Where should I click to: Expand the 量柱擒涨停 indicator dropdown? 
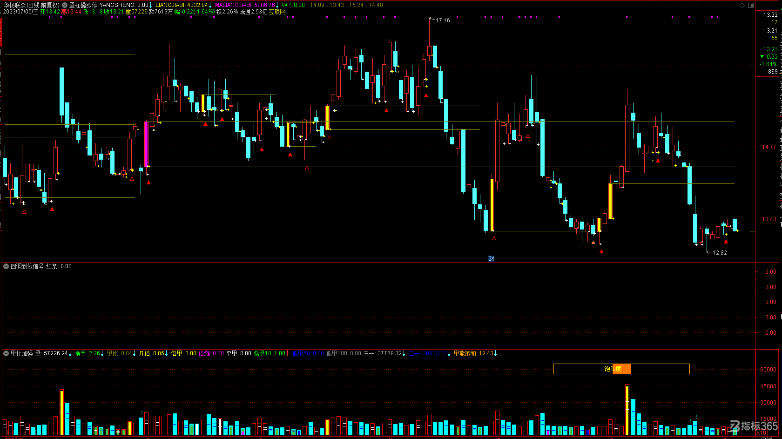65,5
